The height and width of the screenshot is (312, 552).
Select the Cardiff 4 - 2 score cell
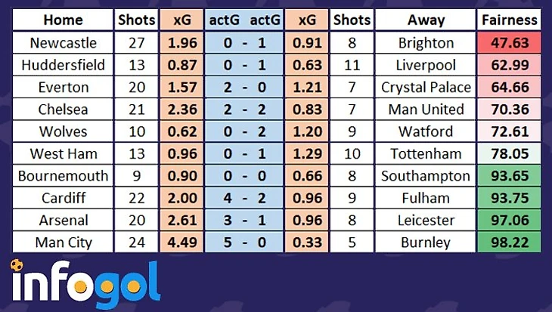pos(245,199)
